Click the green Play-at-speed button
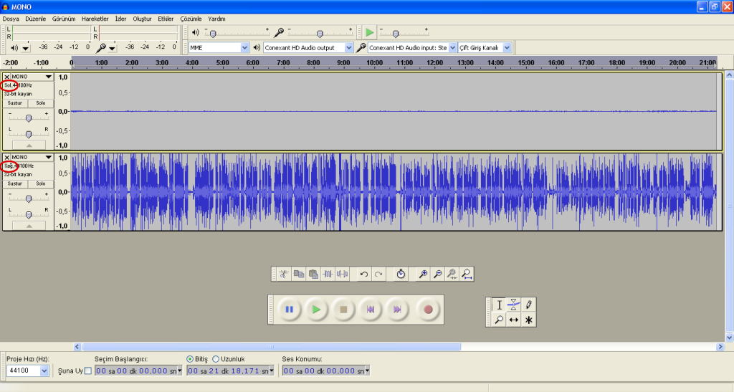Image resolution: width=734 pixels, height=392 pixels. 370,32
